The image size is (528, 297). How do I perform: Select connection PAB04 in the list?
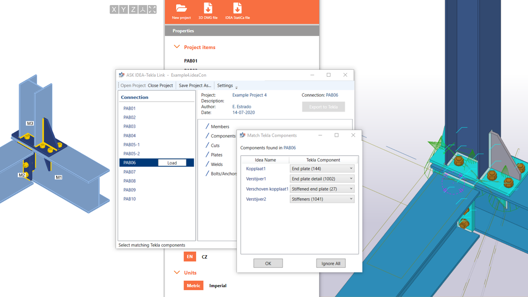(x=129, y=135)
